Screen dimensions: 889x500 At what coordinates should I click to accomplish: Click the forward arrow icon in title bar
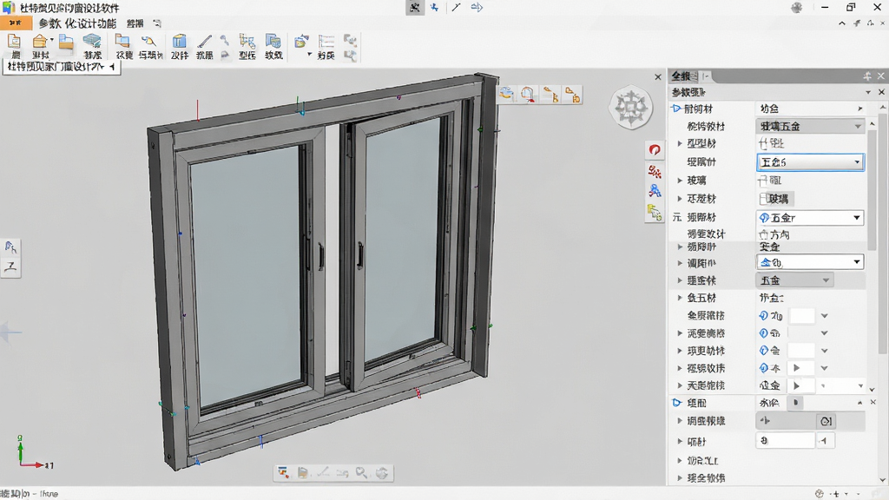477,7
